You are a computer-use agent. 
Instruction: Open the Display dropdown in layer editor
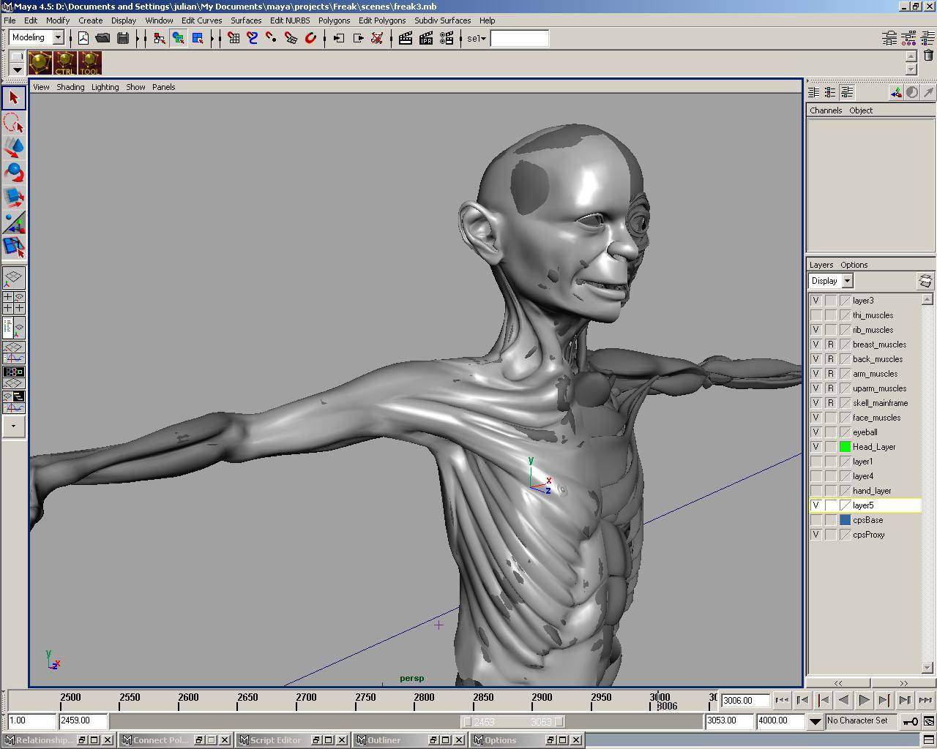tap(847, 281)
